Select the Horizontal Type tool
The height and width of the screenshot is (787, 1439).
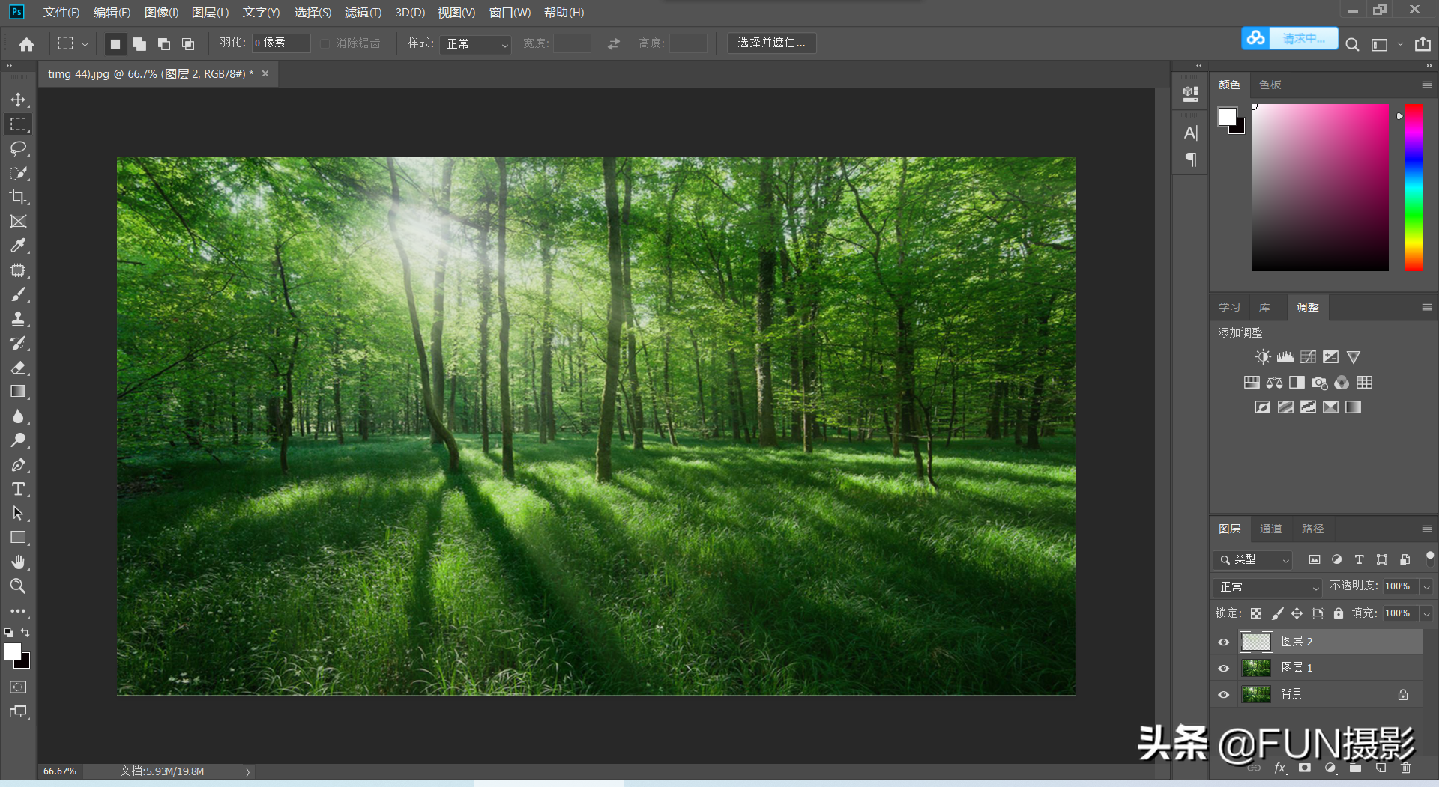[x=18, y=489]
